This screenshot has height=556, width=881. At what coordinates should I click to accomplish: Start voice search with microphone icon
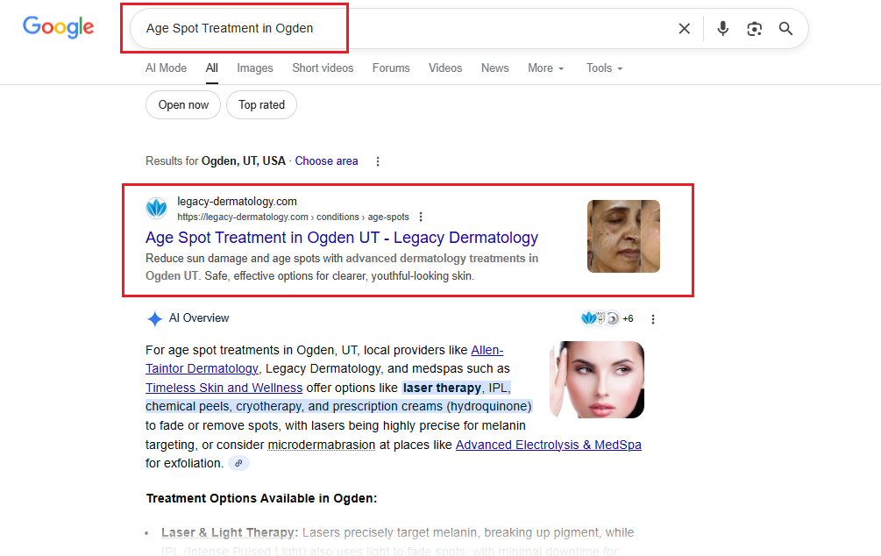click(x=722, y=29)
